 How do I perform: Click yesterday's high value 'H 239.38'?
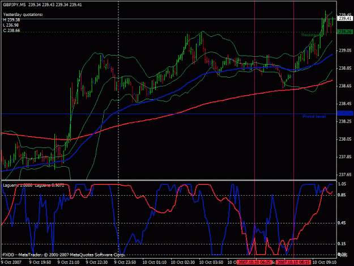11,20
